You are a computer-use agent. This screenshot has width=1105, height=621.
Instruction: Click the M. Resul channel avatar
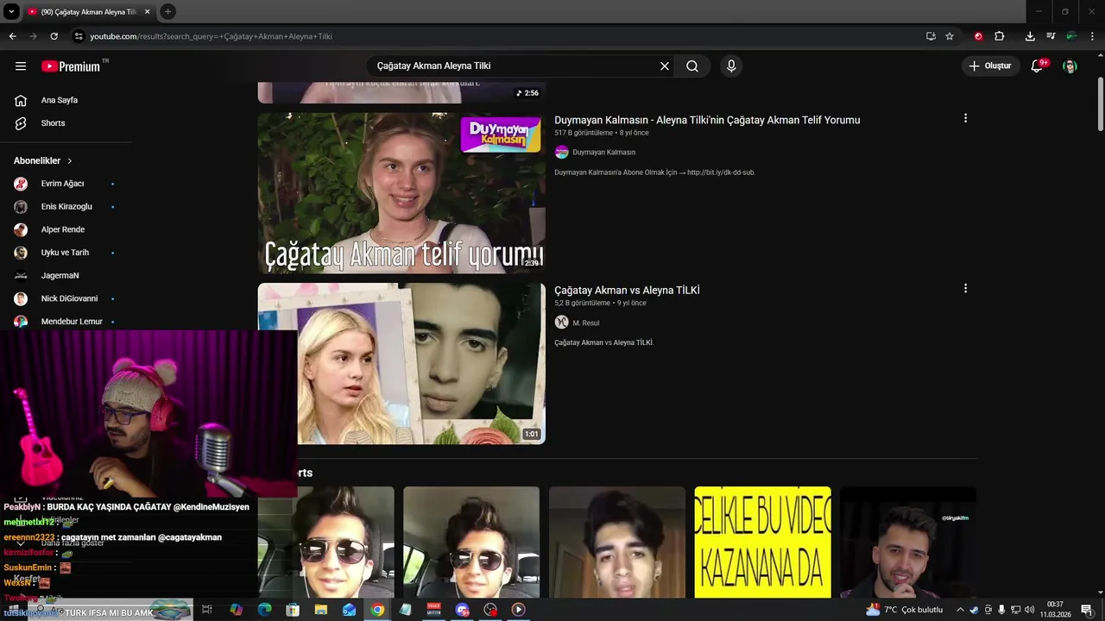click(x=561, y=323)
